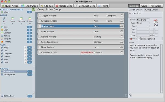Click the minus button beside Computer tag

point(25,53)
